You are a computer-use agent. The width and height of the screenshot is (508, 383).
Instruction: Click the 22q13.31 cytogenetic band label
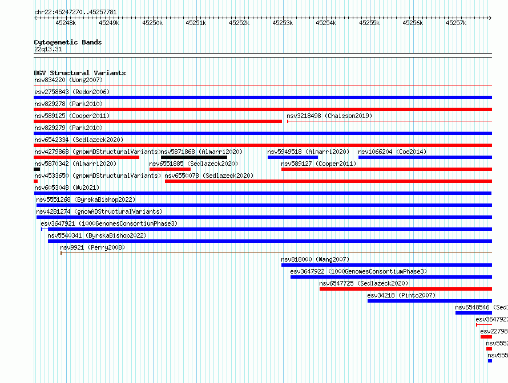click(48, 49)
